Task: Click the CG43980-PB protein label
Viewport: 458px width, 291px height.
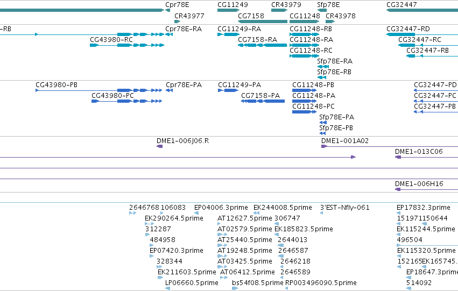Action: pyautogui.click(x=57, y=85)
